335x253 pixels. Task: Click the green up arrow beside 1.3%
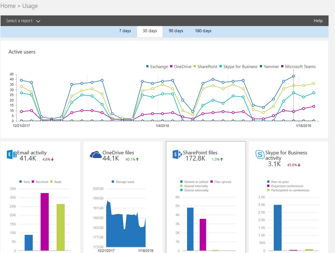point(221,159)
